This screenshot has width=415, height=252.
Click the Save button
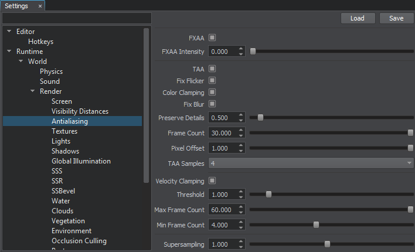pyautogui.click(x=396, y=18)
